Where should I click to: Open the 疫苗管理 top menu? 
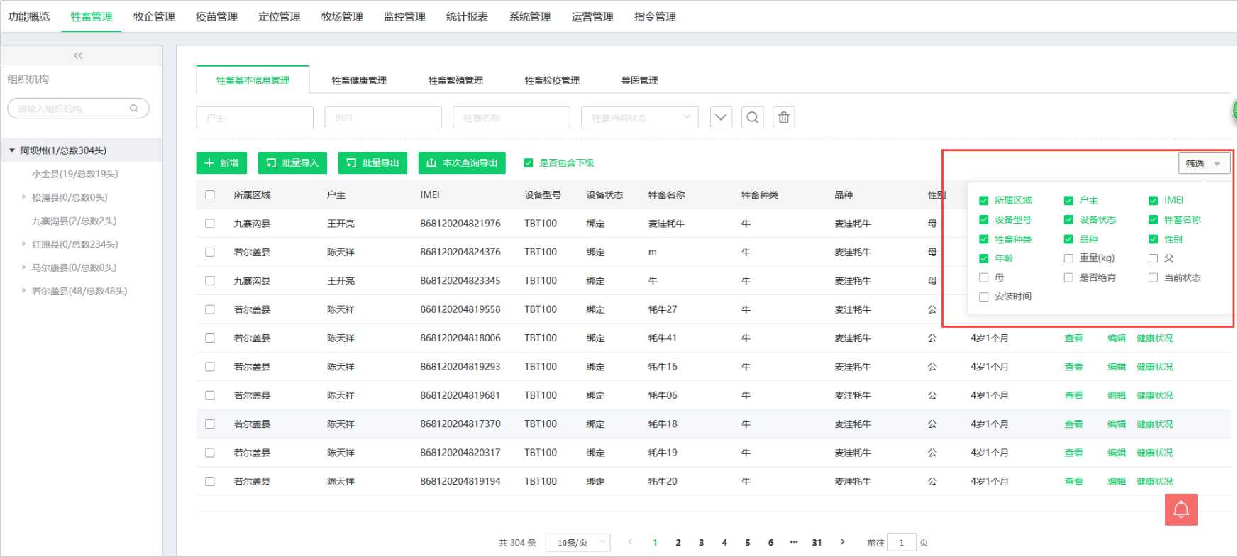(216, 17)
